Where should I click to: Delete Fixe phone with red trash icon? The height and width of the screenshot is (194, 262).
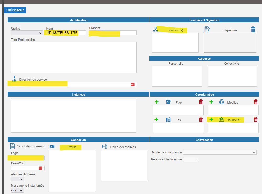[201, 102]
